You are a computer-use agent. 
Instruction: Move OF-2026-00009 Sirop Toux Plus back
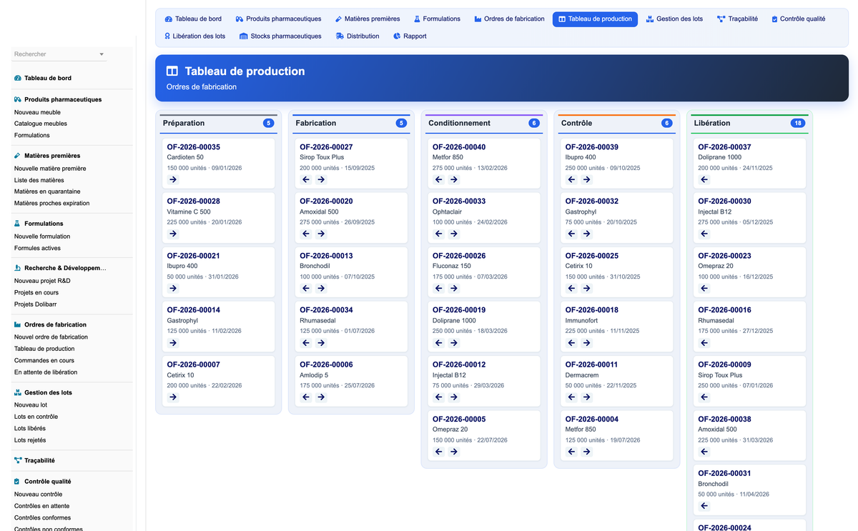tap(704, 397)
